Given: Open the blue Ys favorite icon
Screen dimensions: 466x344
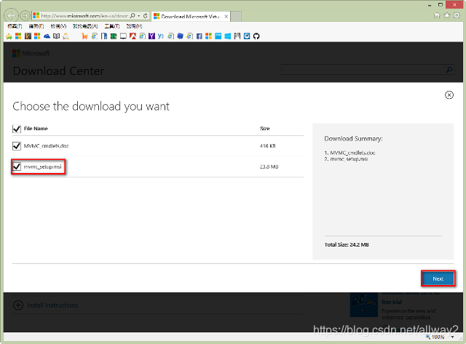Looking at the screenshot, I should click(x=161, y=36).
